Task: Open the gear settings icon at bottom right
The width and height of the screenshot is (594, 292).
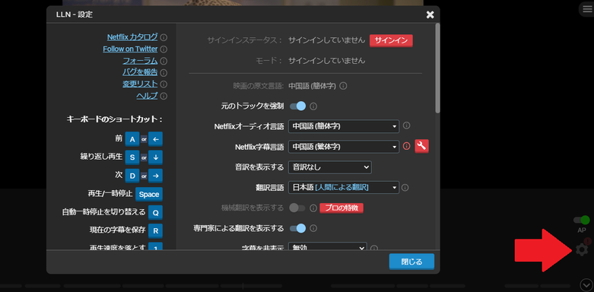Action: click(582, 249)
